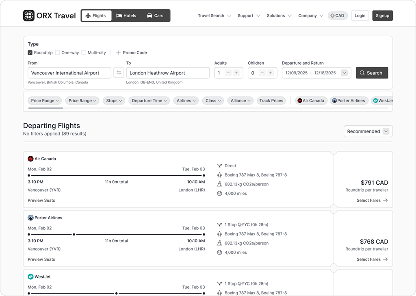Click the WestJet logo in third result

(30, 276)
